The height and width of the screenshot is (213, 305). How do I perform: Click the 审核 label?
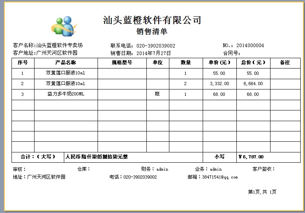click(19, 169)
